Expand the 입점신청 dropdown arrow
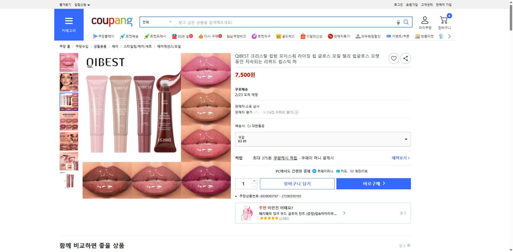The width and height of the screenshot is (513, 252). point(89,5)
